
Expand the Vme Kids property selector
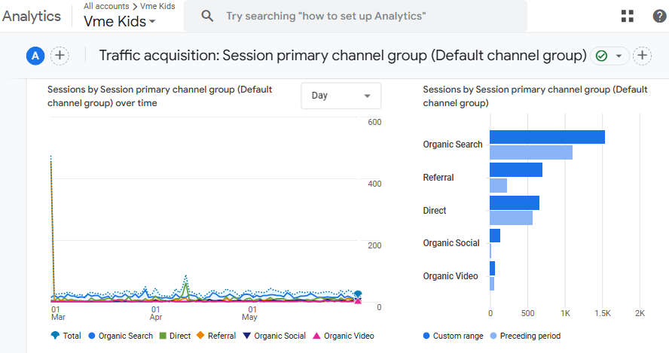[x=120, y=22]
